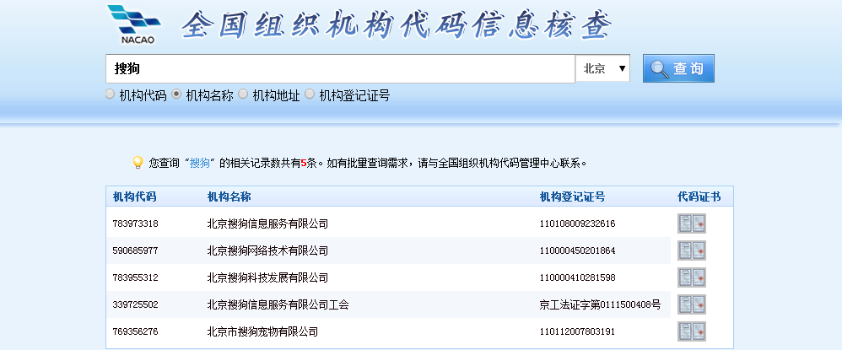Click name 北京市搜狗宠物有限公司

pos(262,331)
